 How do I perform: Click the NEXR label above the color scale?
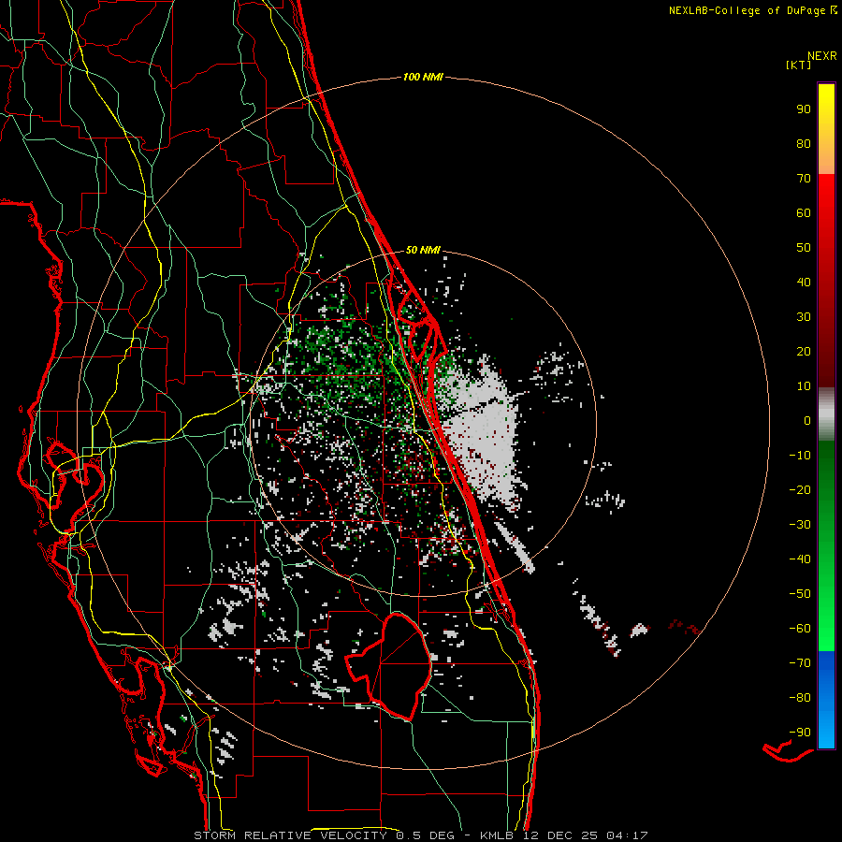[x=822, y=56]
